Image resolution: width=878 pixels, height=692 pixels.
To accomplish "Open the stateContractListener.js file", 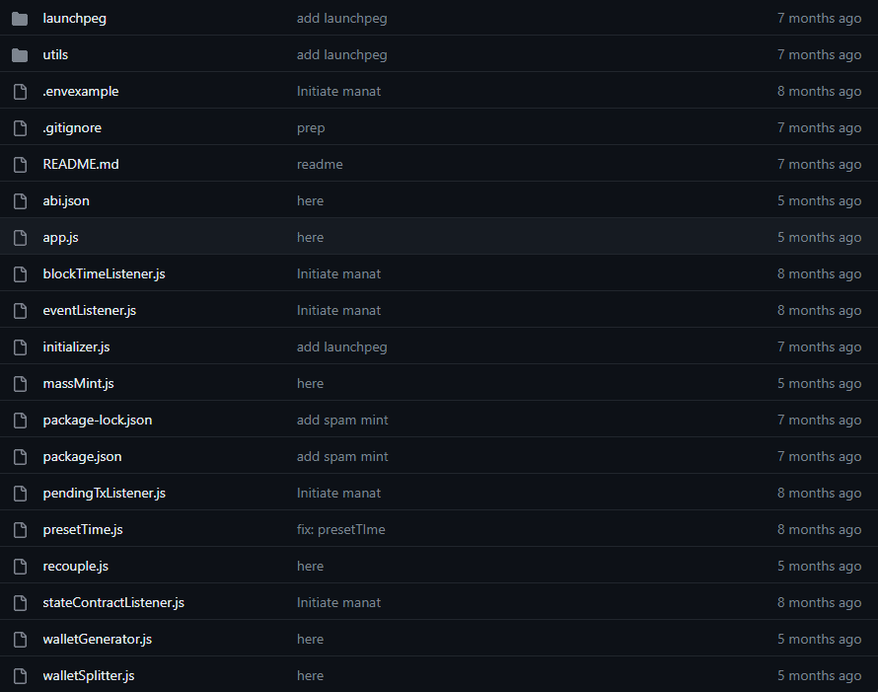I will (x=113, y=603).
